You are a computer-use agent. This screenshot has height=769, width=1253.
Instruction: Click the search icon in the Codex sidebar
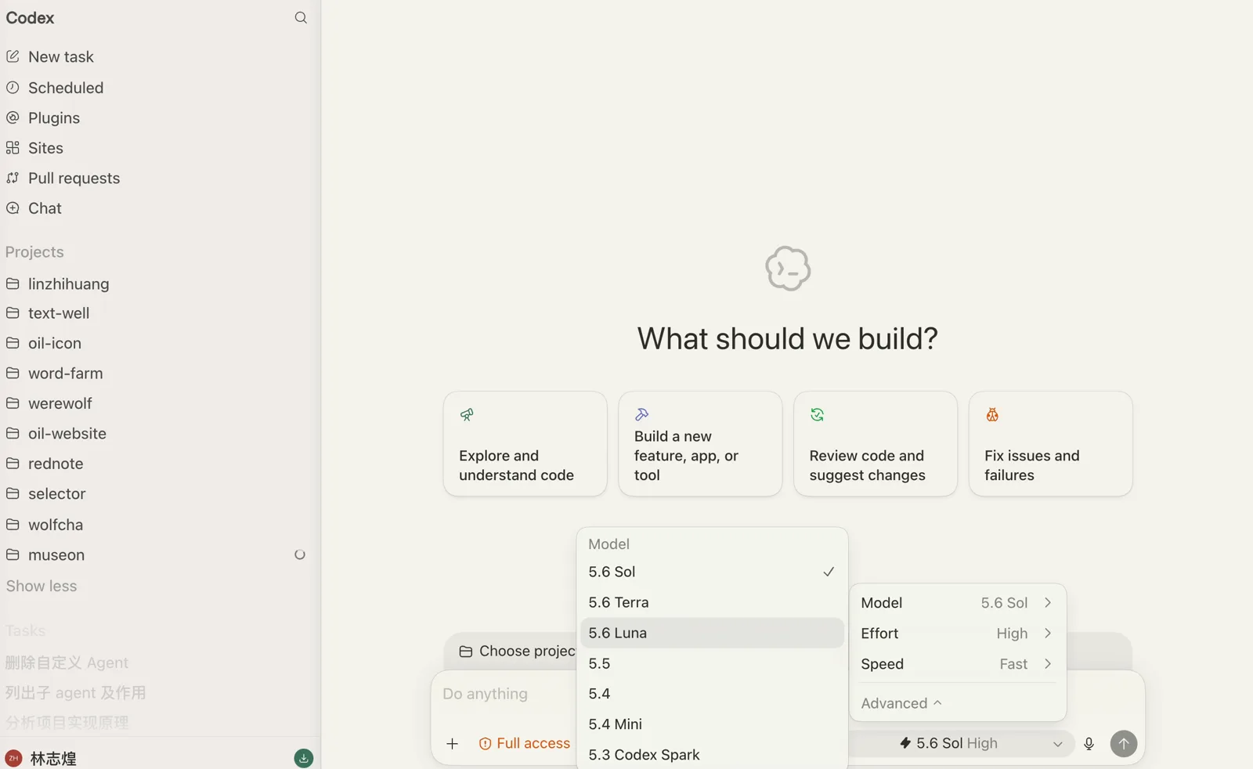[x=301, y=17]
